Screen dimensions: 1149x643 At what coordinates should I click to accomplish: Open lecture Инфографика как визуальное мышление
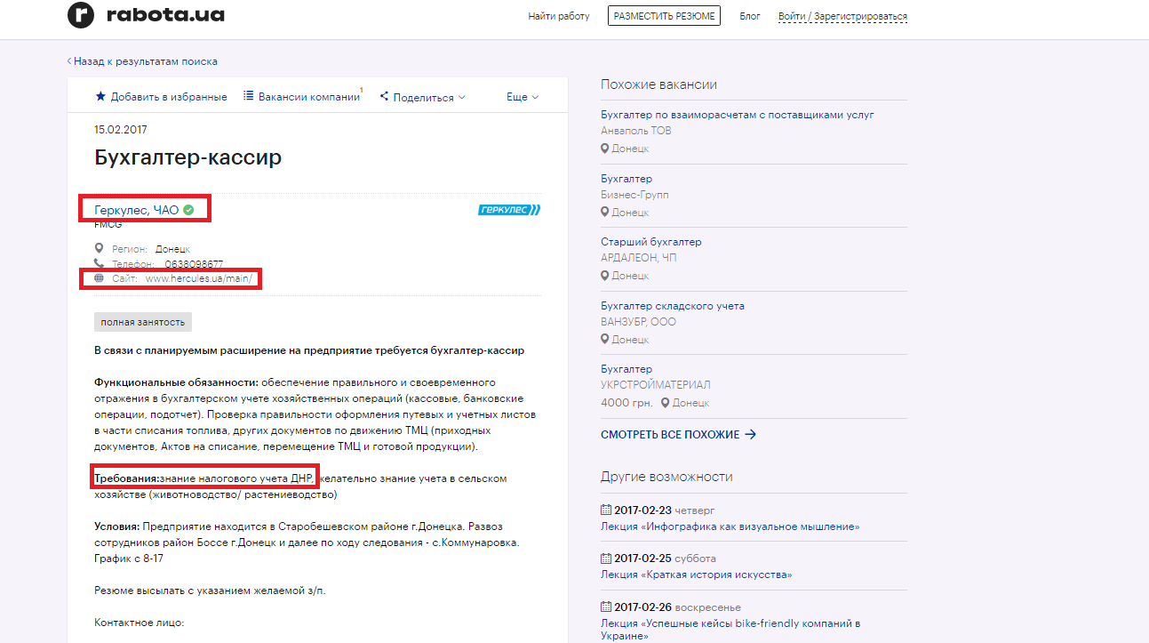730,526
